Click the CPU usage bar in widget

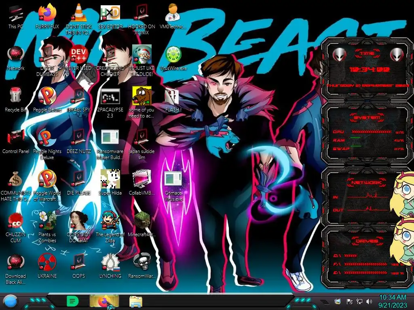372,132
